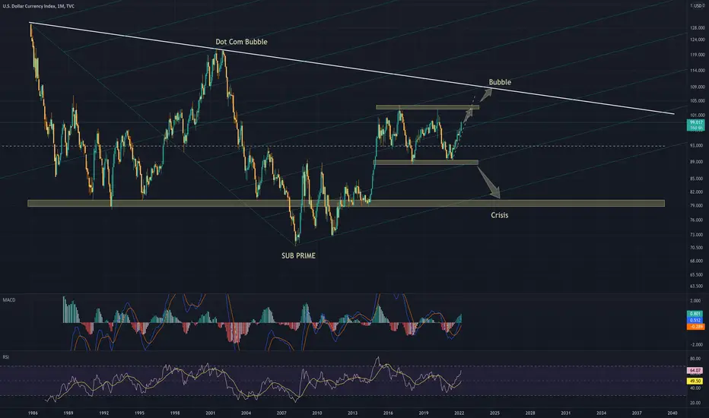The width and height of the screenshot is (709, 418).
Task: Click the 1998 label on the time axis
Action: pos(175,413)
